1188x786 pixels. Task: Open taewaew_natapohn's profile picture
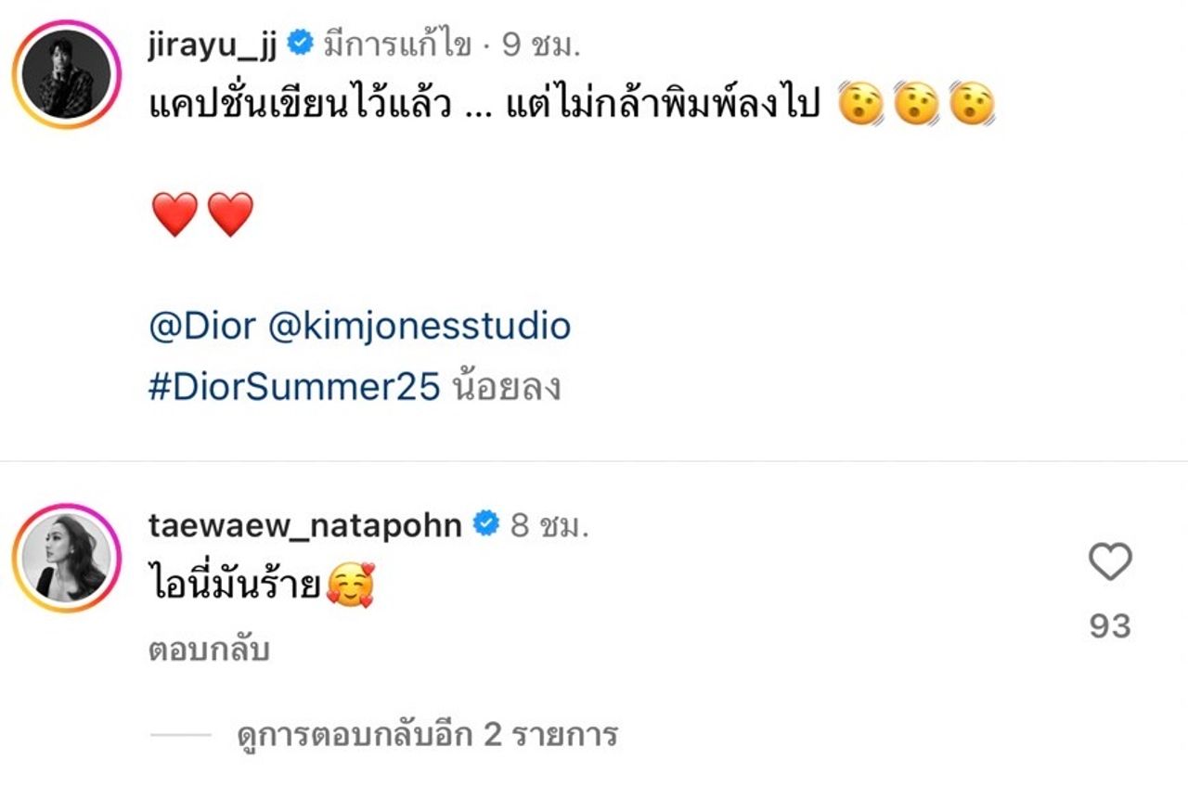(66, 558)
